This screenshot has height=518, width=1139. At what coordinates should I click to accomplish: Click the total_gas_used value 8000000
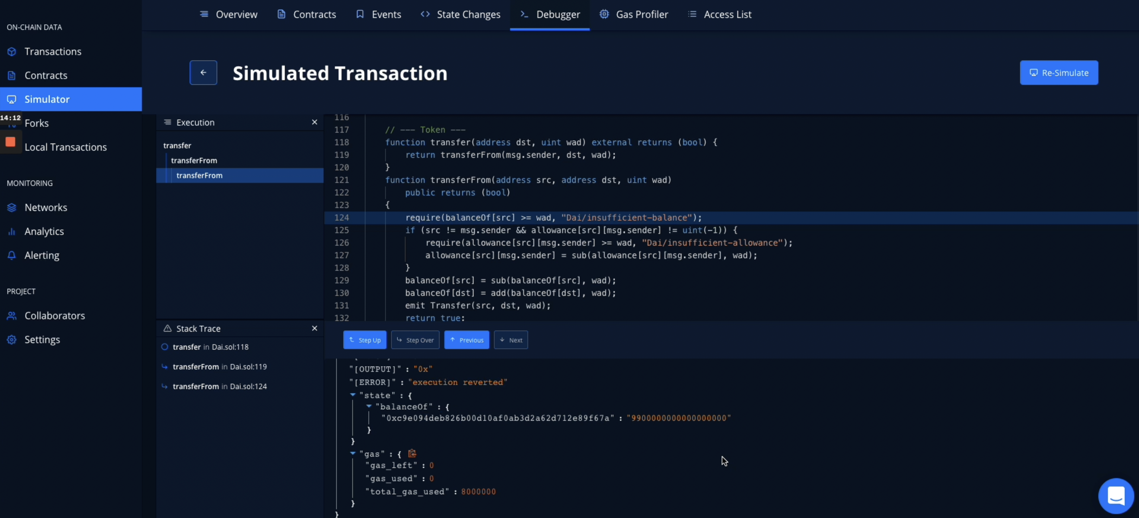tap(478, 491)
